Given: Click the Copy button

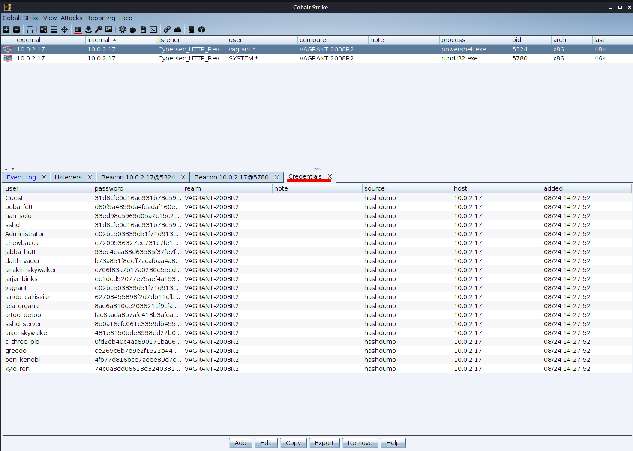Looking at the screenshot, I should point(293,443).
